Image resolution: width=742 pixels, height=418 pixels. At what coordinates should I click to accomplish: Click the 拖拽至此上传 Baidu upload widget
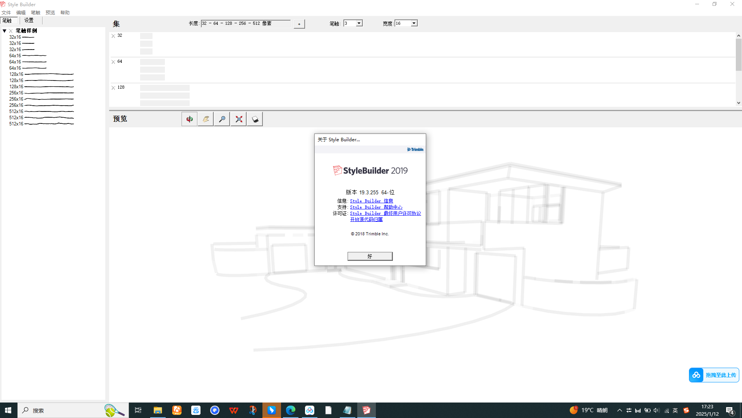coord(714,375)
